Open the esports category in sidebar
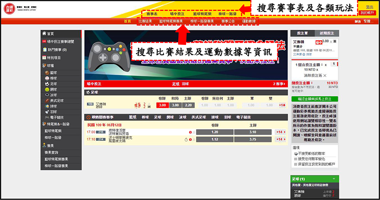This screenshot has height=200, width=380. coord(47,117)
